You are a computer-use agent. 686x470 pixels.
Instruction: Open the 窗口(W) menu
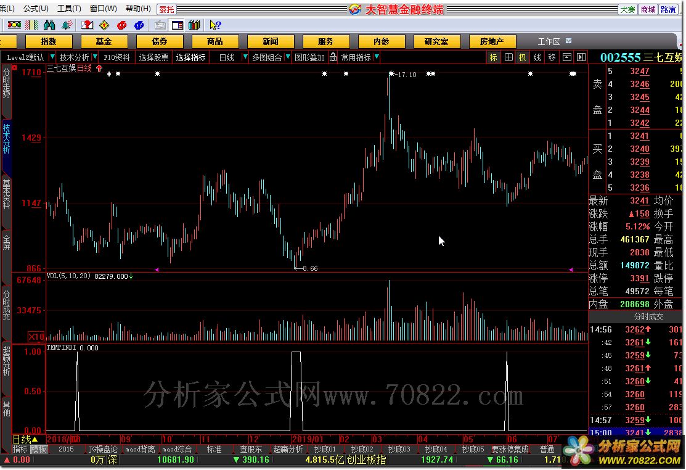click(104, 8)
